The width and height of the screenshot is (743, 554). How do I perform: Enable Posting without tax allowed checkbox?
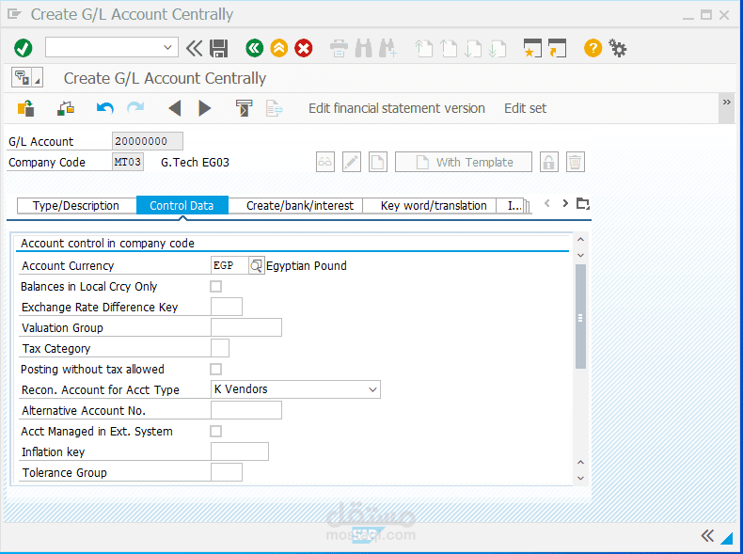[x=215, y=369]
